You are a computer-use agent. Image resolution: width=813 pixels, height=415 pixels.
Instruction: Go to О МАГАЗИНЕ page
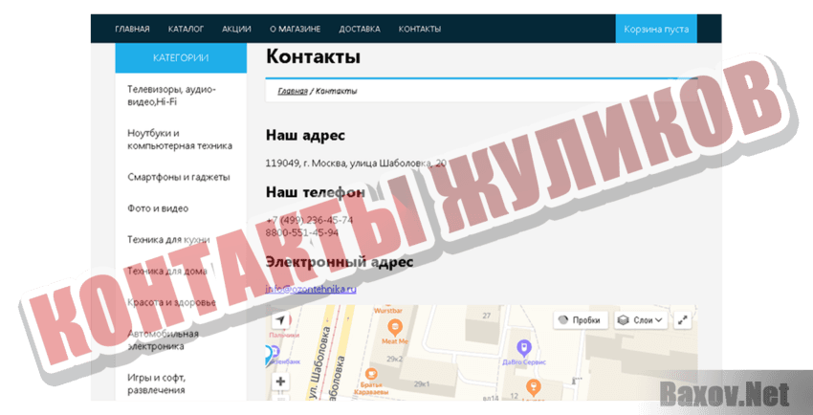295,29
